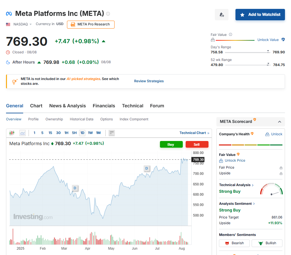
Task: Click the Fair Value lock icon
Action: coord(213,40)
